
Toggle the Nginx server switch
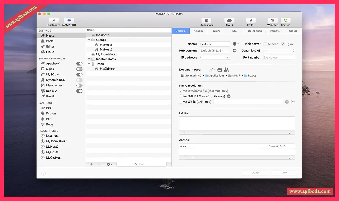(x=79, y=69)
